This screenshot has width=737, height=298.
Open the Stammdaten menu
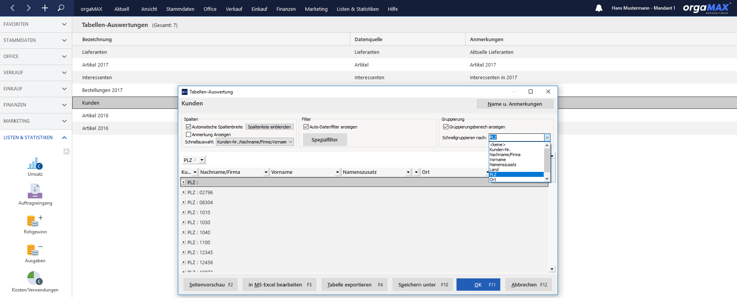click(180, 9)
